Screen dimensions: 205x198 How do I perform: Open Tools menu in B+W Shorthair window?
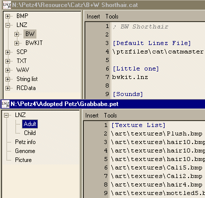(x=112, y=16)
